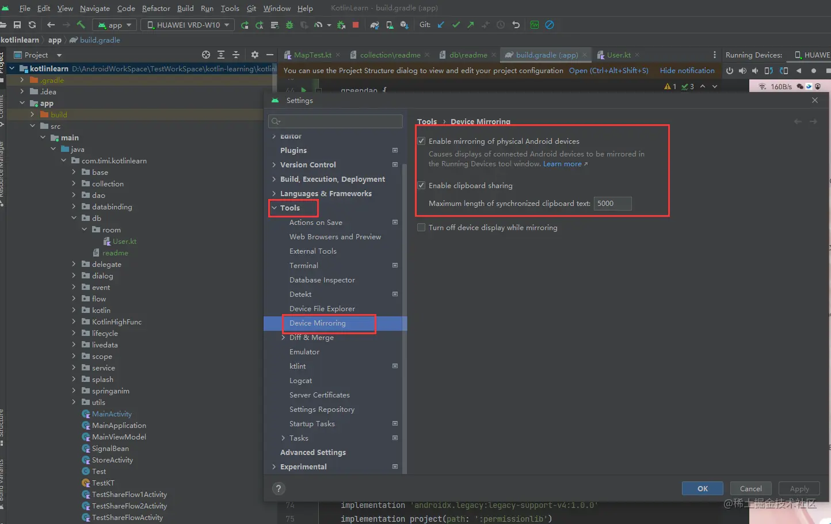Click the Git Push green arrow
Viewport: 831px width, 524px height.
pos(471,25)
